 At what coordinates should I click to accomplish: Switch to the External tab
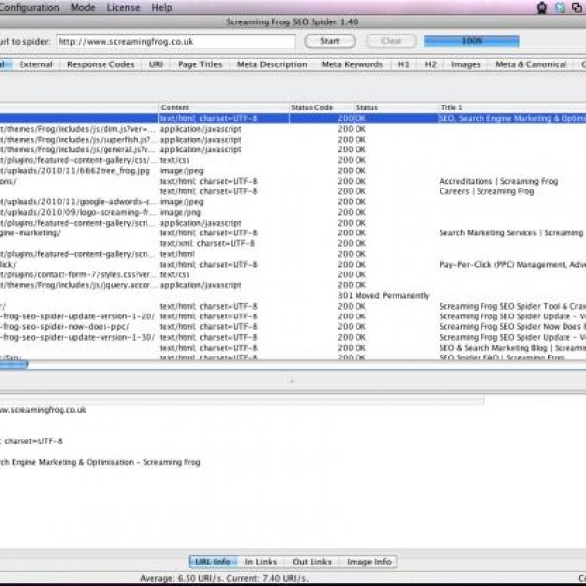click(x=36, y=64)
